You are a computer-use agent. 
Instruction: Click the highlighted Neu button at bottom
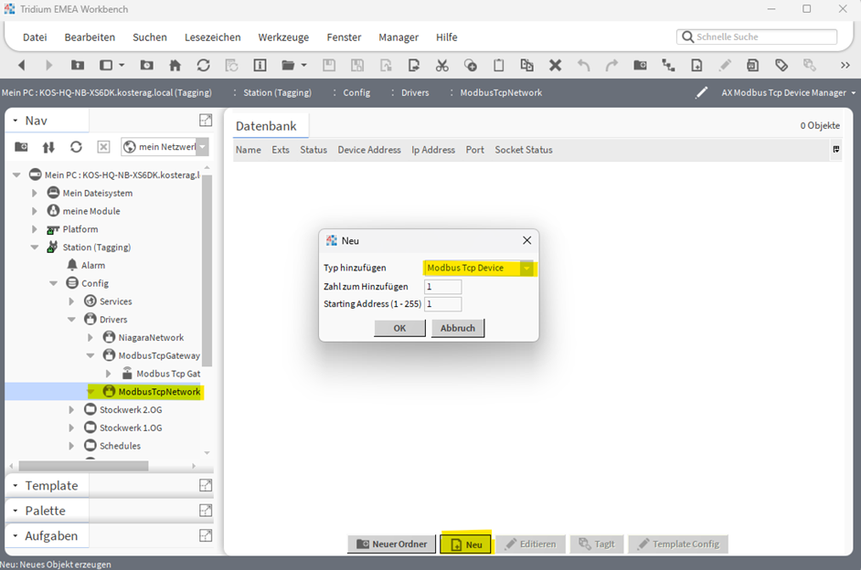tap(465, 544)
